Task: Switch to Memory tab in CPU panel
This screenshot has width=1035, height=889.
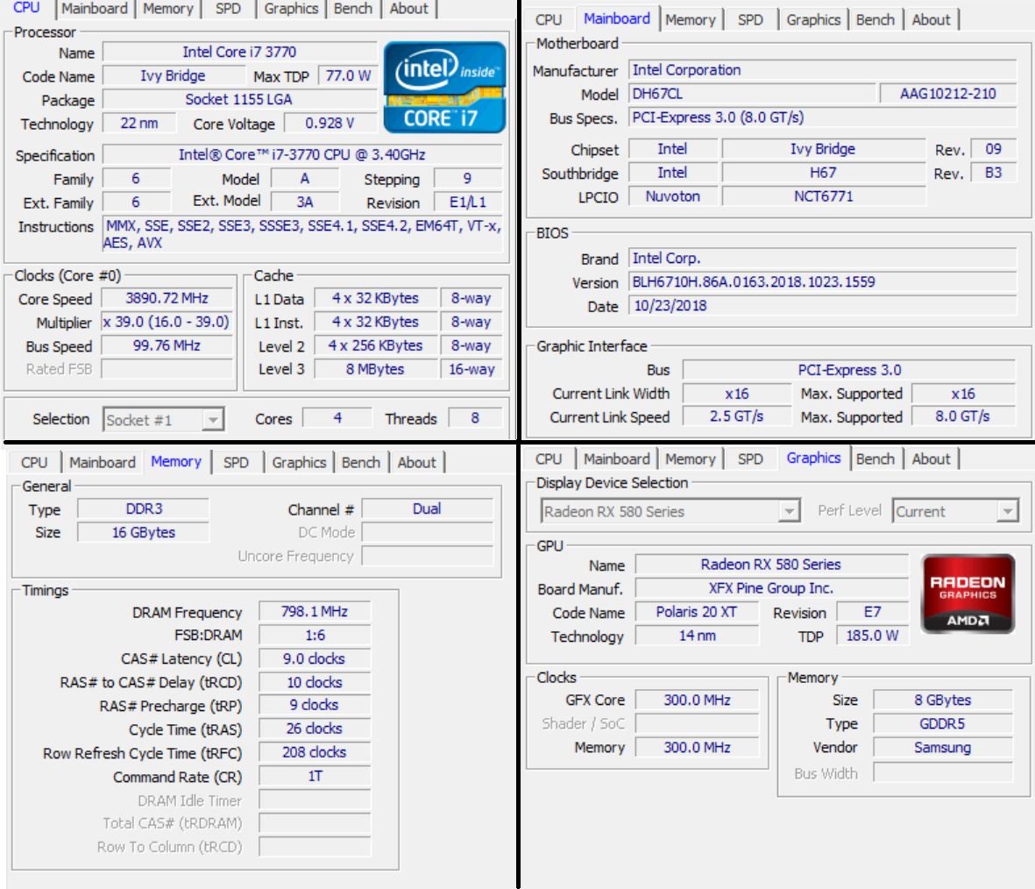Action: 167,9
